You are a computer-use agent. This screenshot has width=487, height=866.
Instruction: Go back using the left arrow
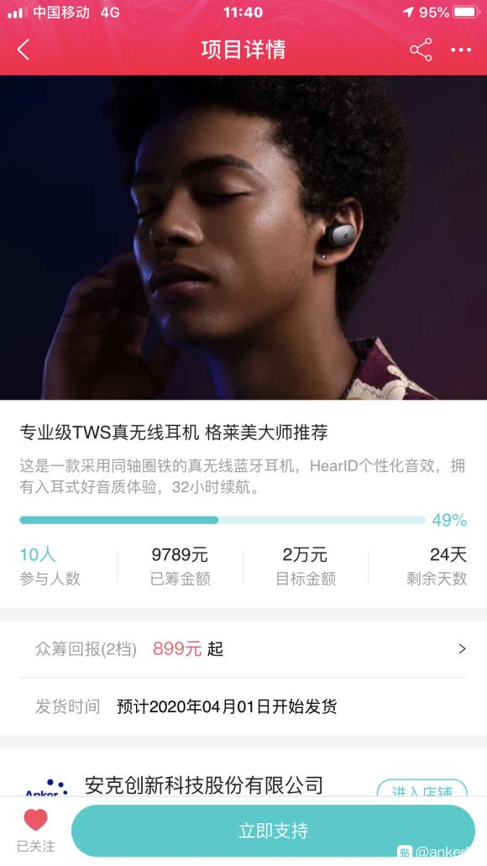(24, 50)
